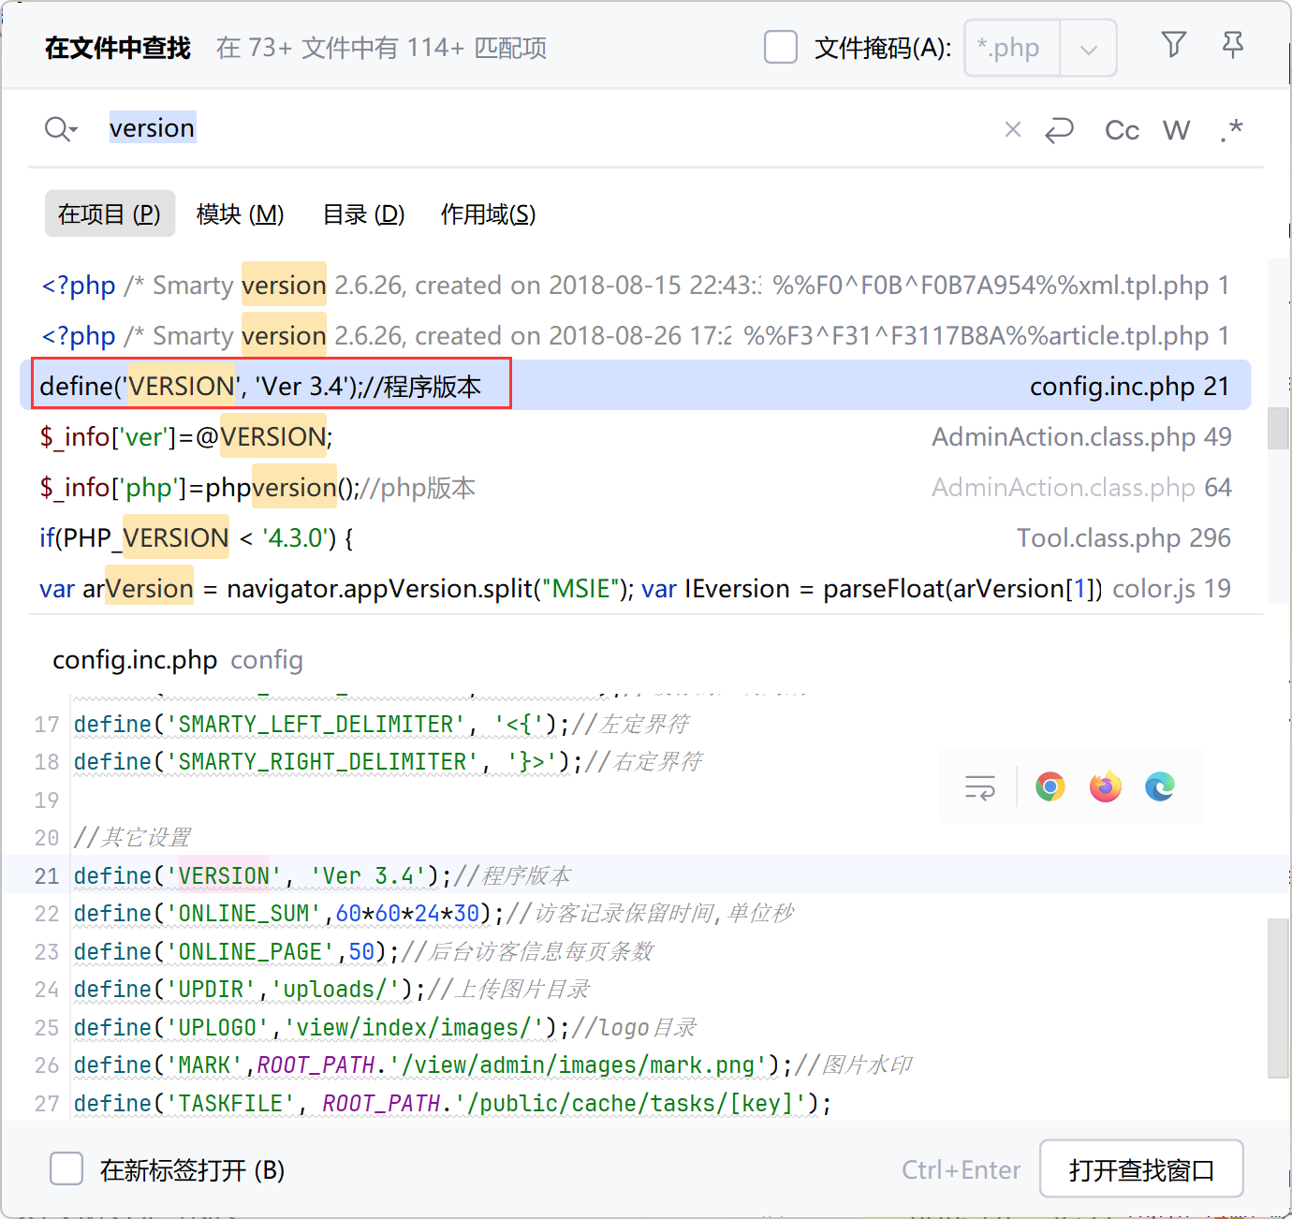Viewport: 1292px width, 1219px height.
Task: Clear the search text with the X icon
Action: (x=1012, y=129)
